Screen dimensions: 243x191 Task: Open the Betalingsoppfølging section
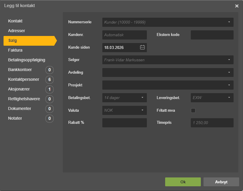tap(27, 60)
